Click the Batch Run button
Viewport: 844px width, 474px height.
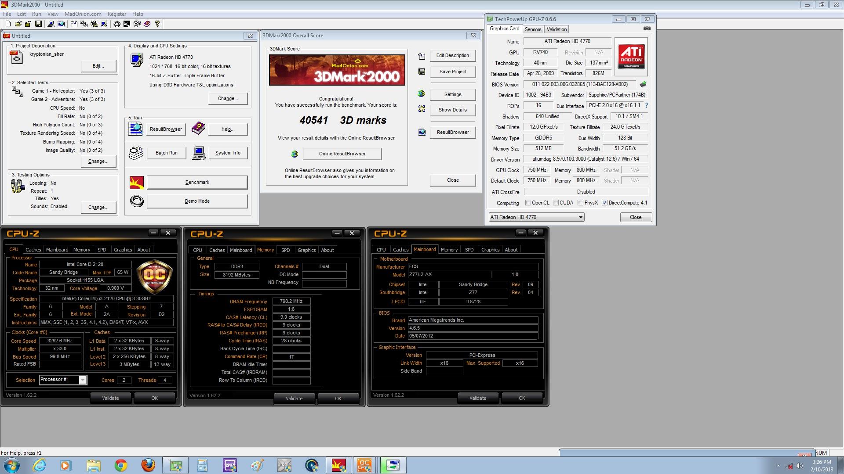[x=166, y=153]
